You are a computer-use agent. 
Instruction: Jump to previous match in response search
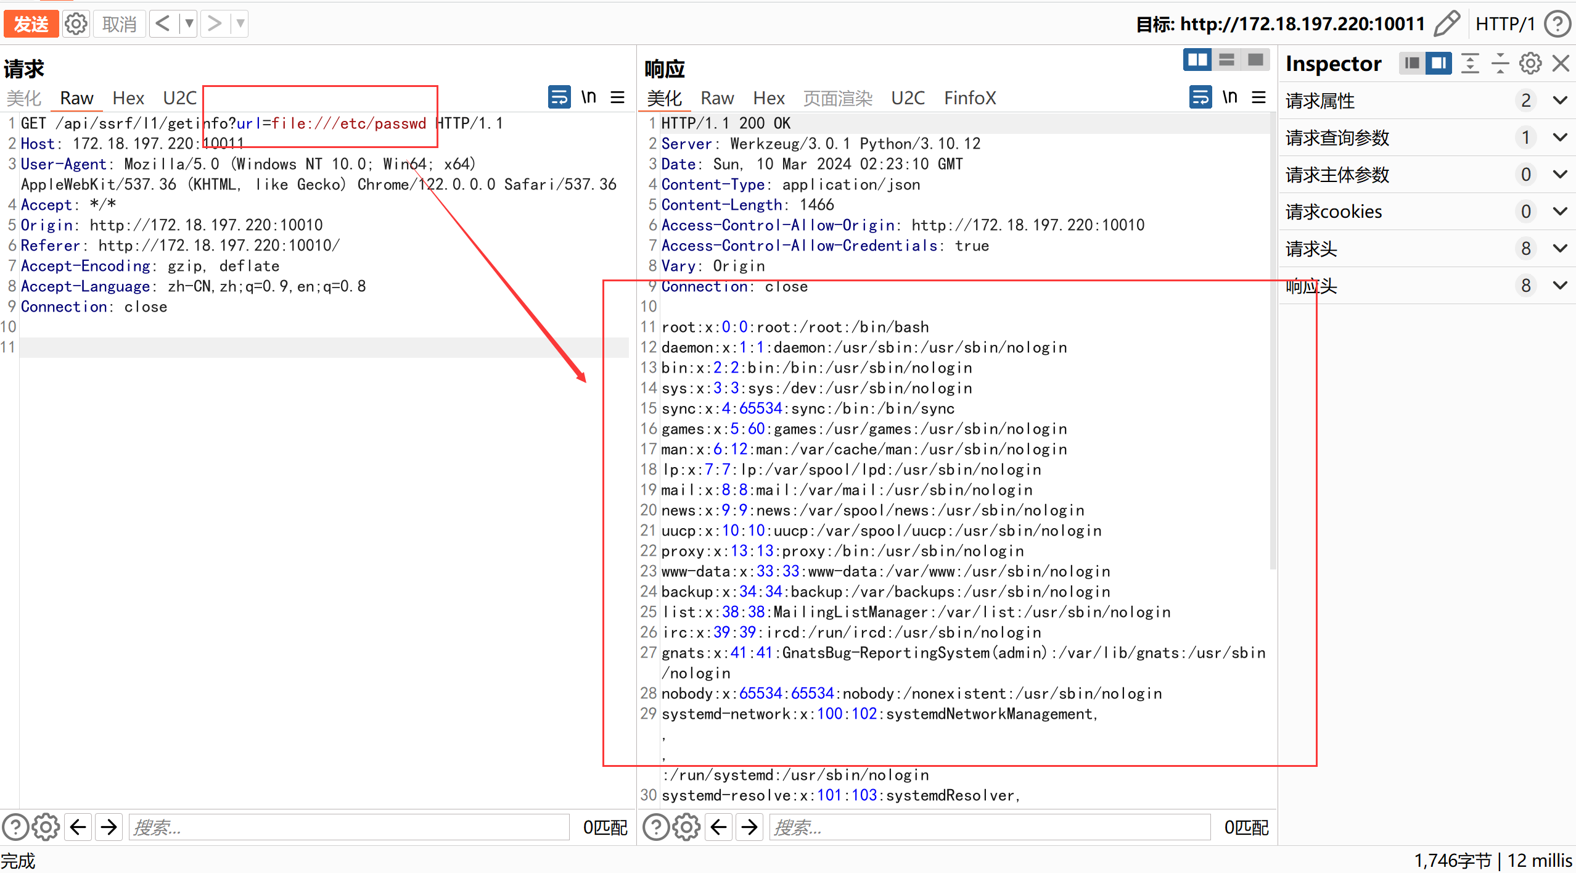718,827
